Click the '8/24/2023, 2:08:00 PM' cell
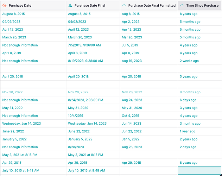Image resolution: width=222 pixels, height=176 pixels. click(93, 100)
